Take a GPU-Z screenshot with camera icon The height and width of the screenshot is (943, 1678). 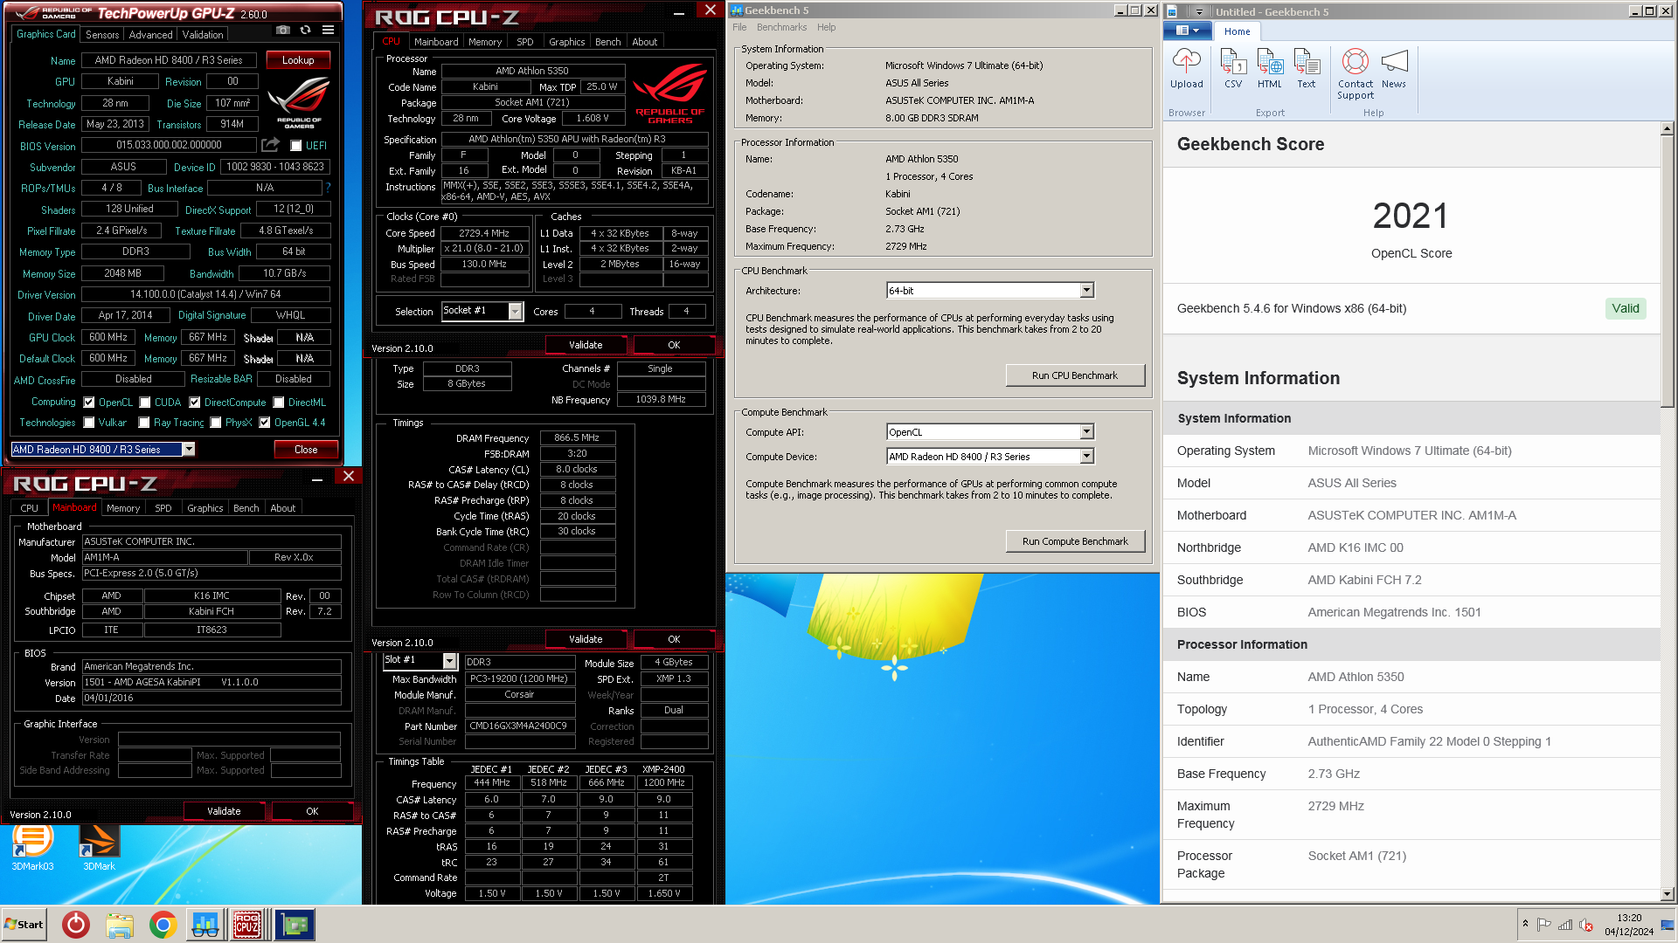click(283, 31)
